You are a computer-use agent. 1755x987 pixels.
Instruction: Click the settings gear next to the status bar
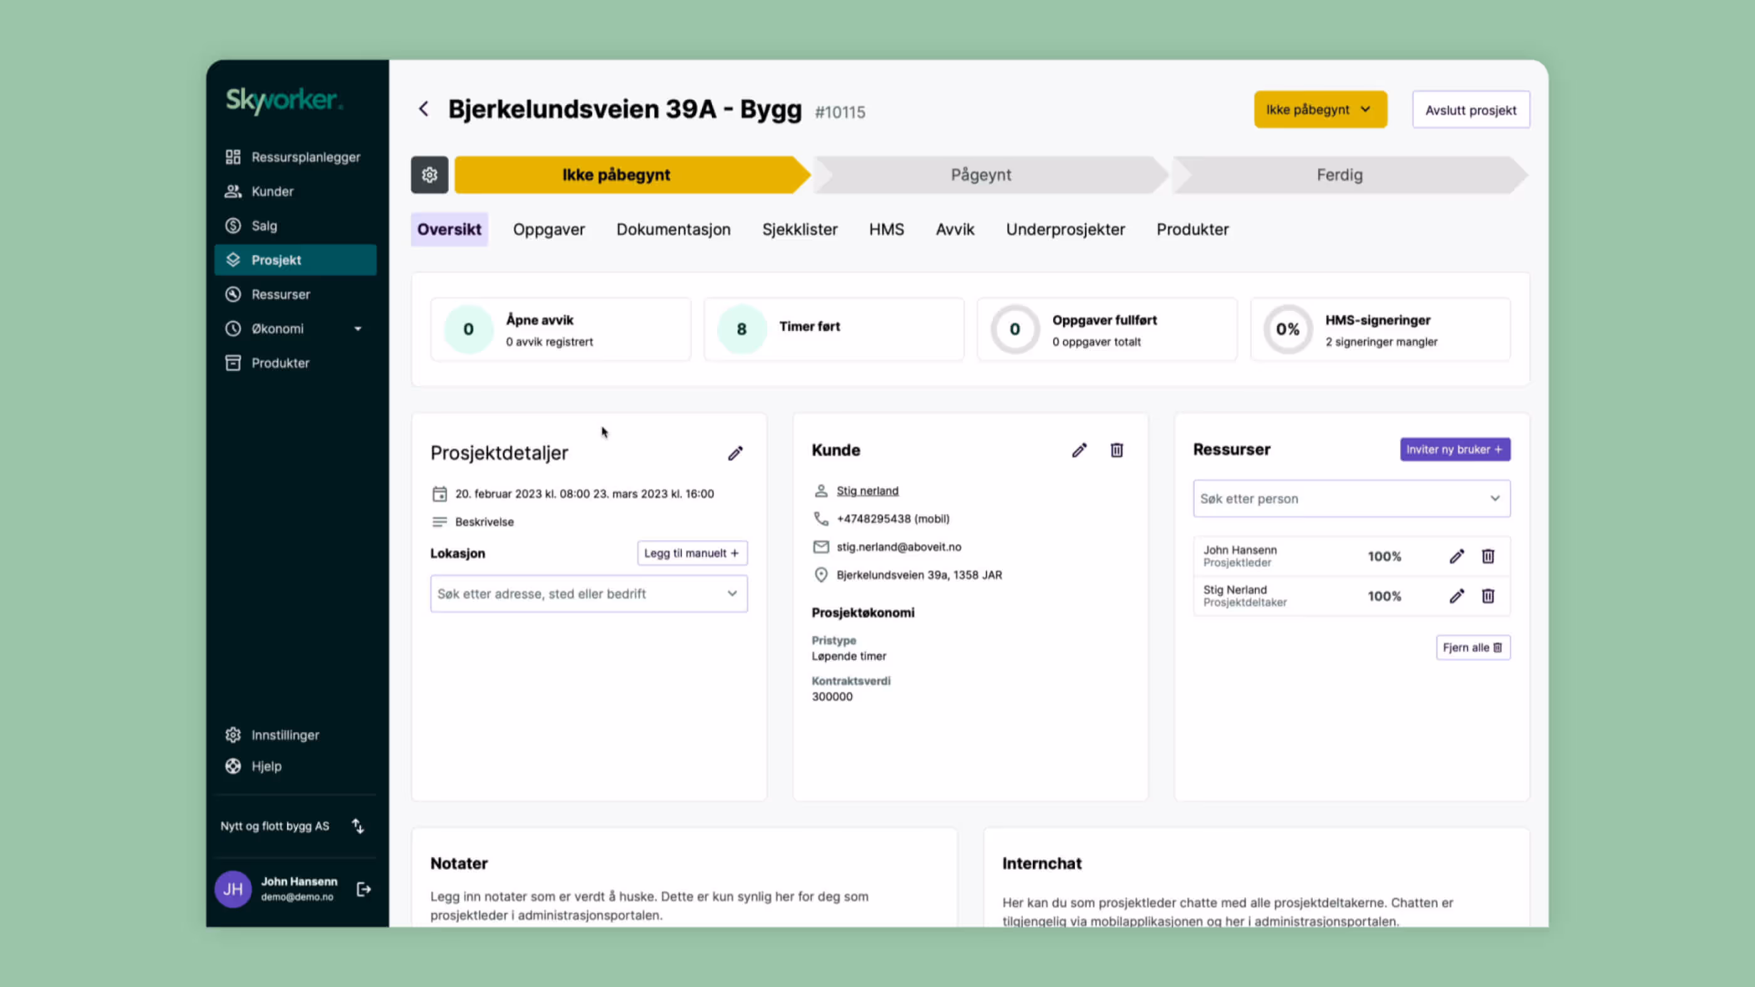pyautogui.click(x=429, y=175)
